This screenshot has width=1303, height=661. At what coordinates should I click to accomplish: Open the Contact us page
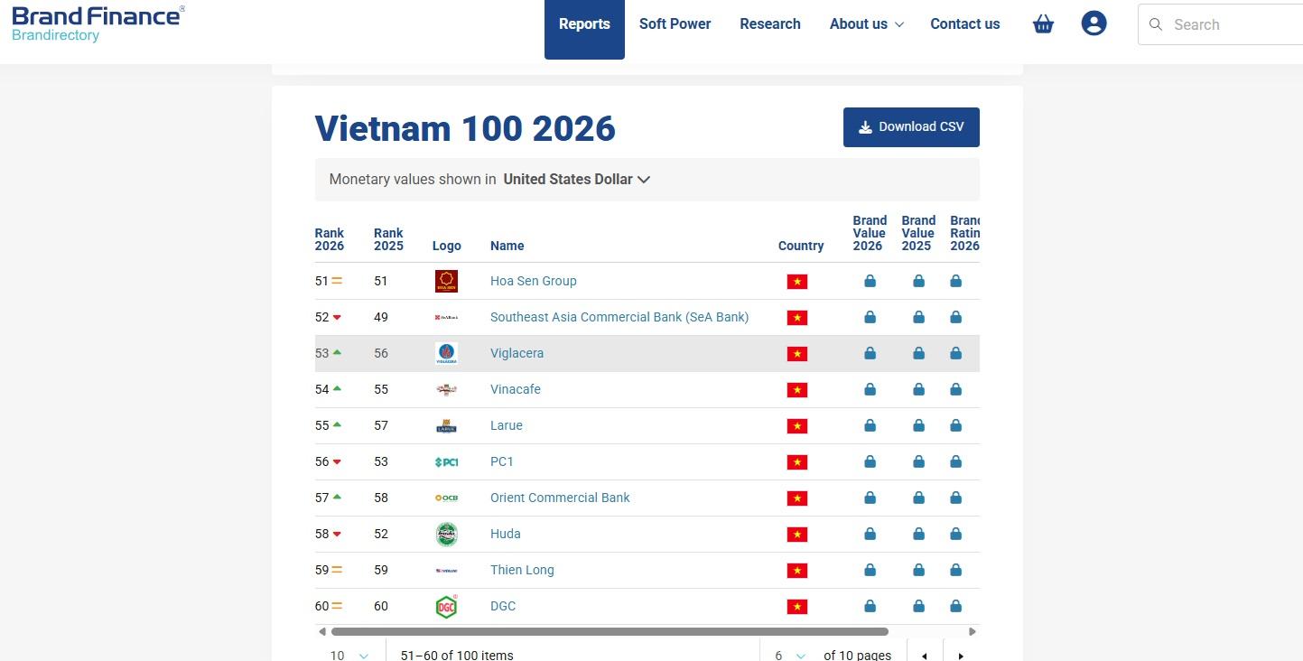(x=965, y=24)
